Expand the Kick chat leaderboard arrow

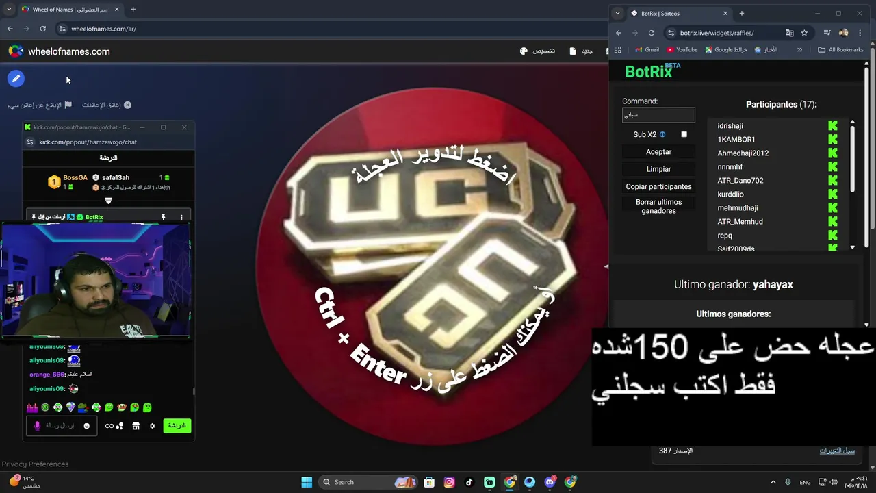pyautogui.click(x=108, y=201)
